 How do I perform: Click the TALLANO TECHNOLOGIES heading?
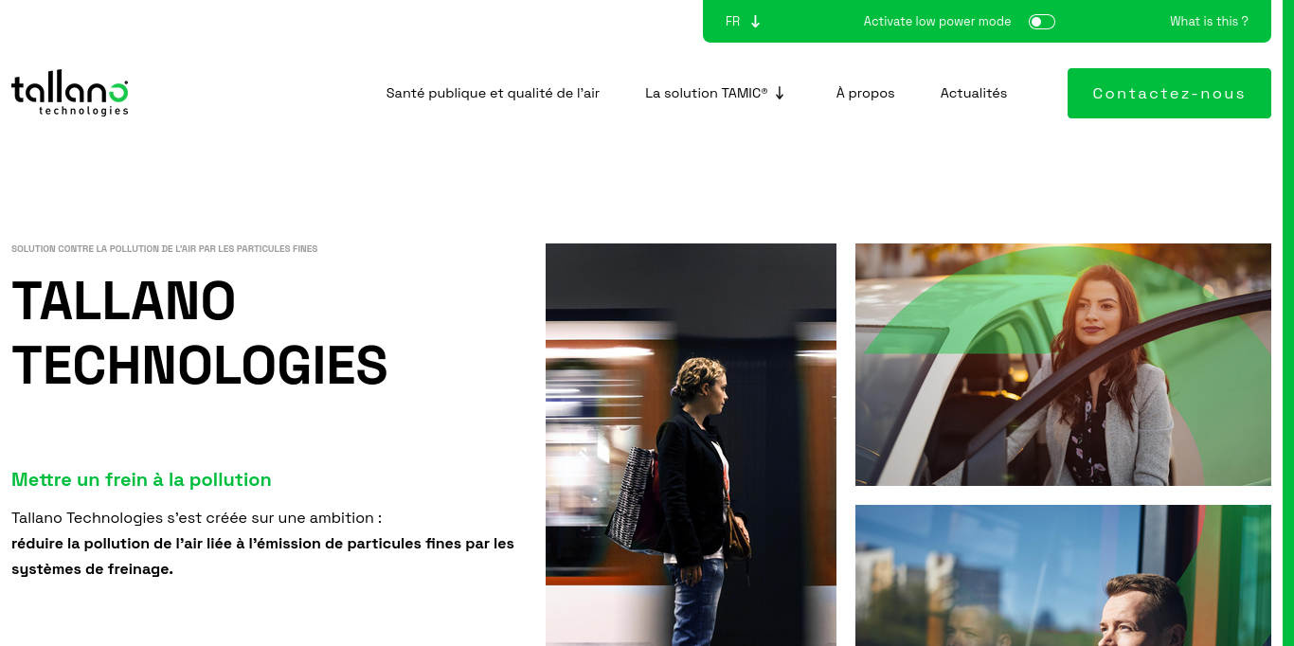[x=200, y=332]
